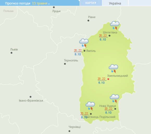
Task: Open the Рівне city label
Action: tap(92, 17)
